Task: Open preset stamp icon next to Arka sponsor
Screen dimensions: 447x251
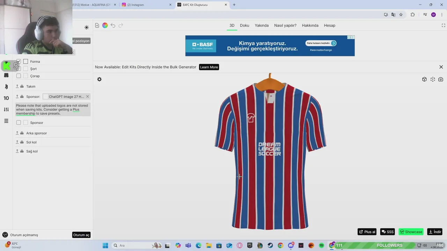Action: coord(22,133)
